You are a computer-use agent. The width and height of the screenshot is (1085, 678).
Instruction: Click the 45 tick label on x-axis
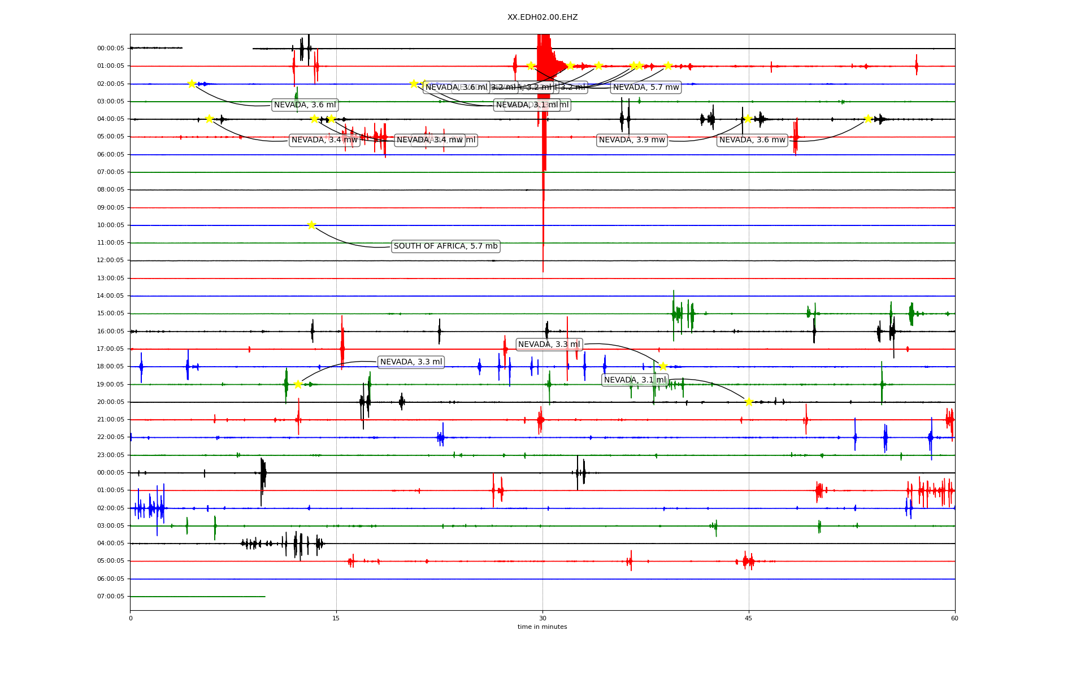pos(749,618)
